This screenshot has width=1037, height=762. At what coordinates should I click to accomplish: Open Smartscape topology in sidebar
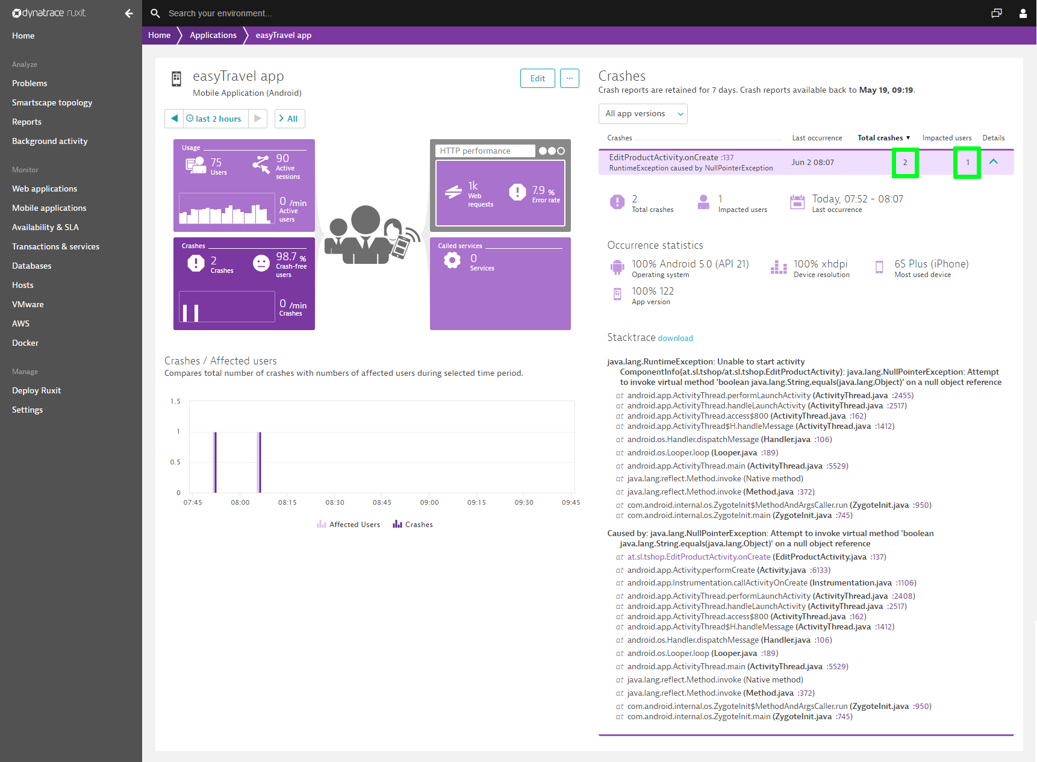point(52,102)
